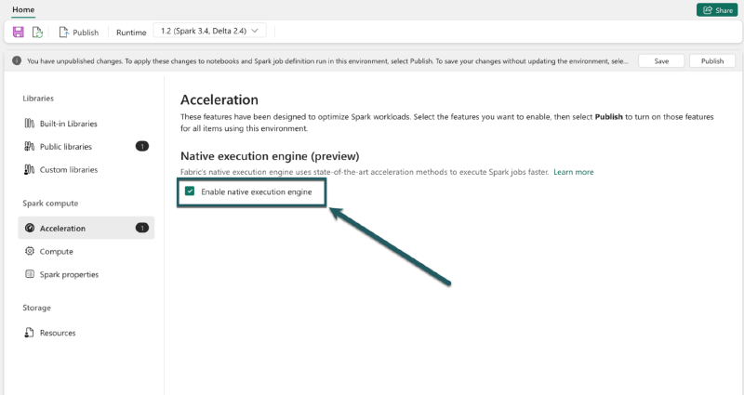This screenshot has height=395, width=744.
Task: Click the chevron arrow on Runtime dropdown
Action: click(255, 31)
